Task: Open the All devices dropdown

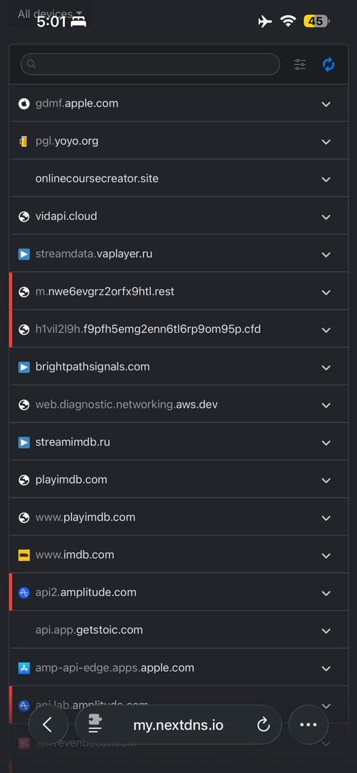Action: (x=50, y=14)
